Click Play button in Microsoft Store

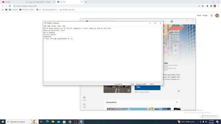coord(147,87)
